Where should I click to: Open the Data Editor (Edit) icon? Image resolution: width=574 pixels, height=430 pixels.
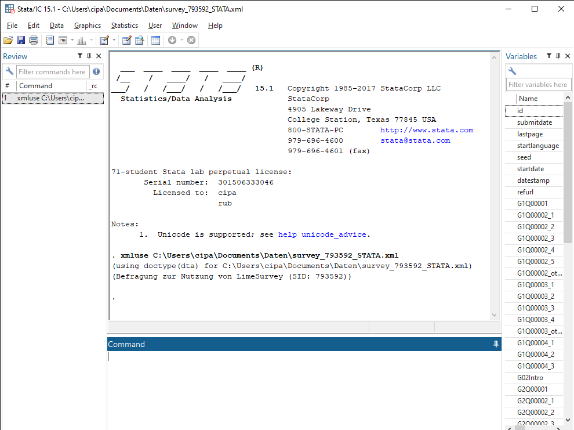point(126,40)
